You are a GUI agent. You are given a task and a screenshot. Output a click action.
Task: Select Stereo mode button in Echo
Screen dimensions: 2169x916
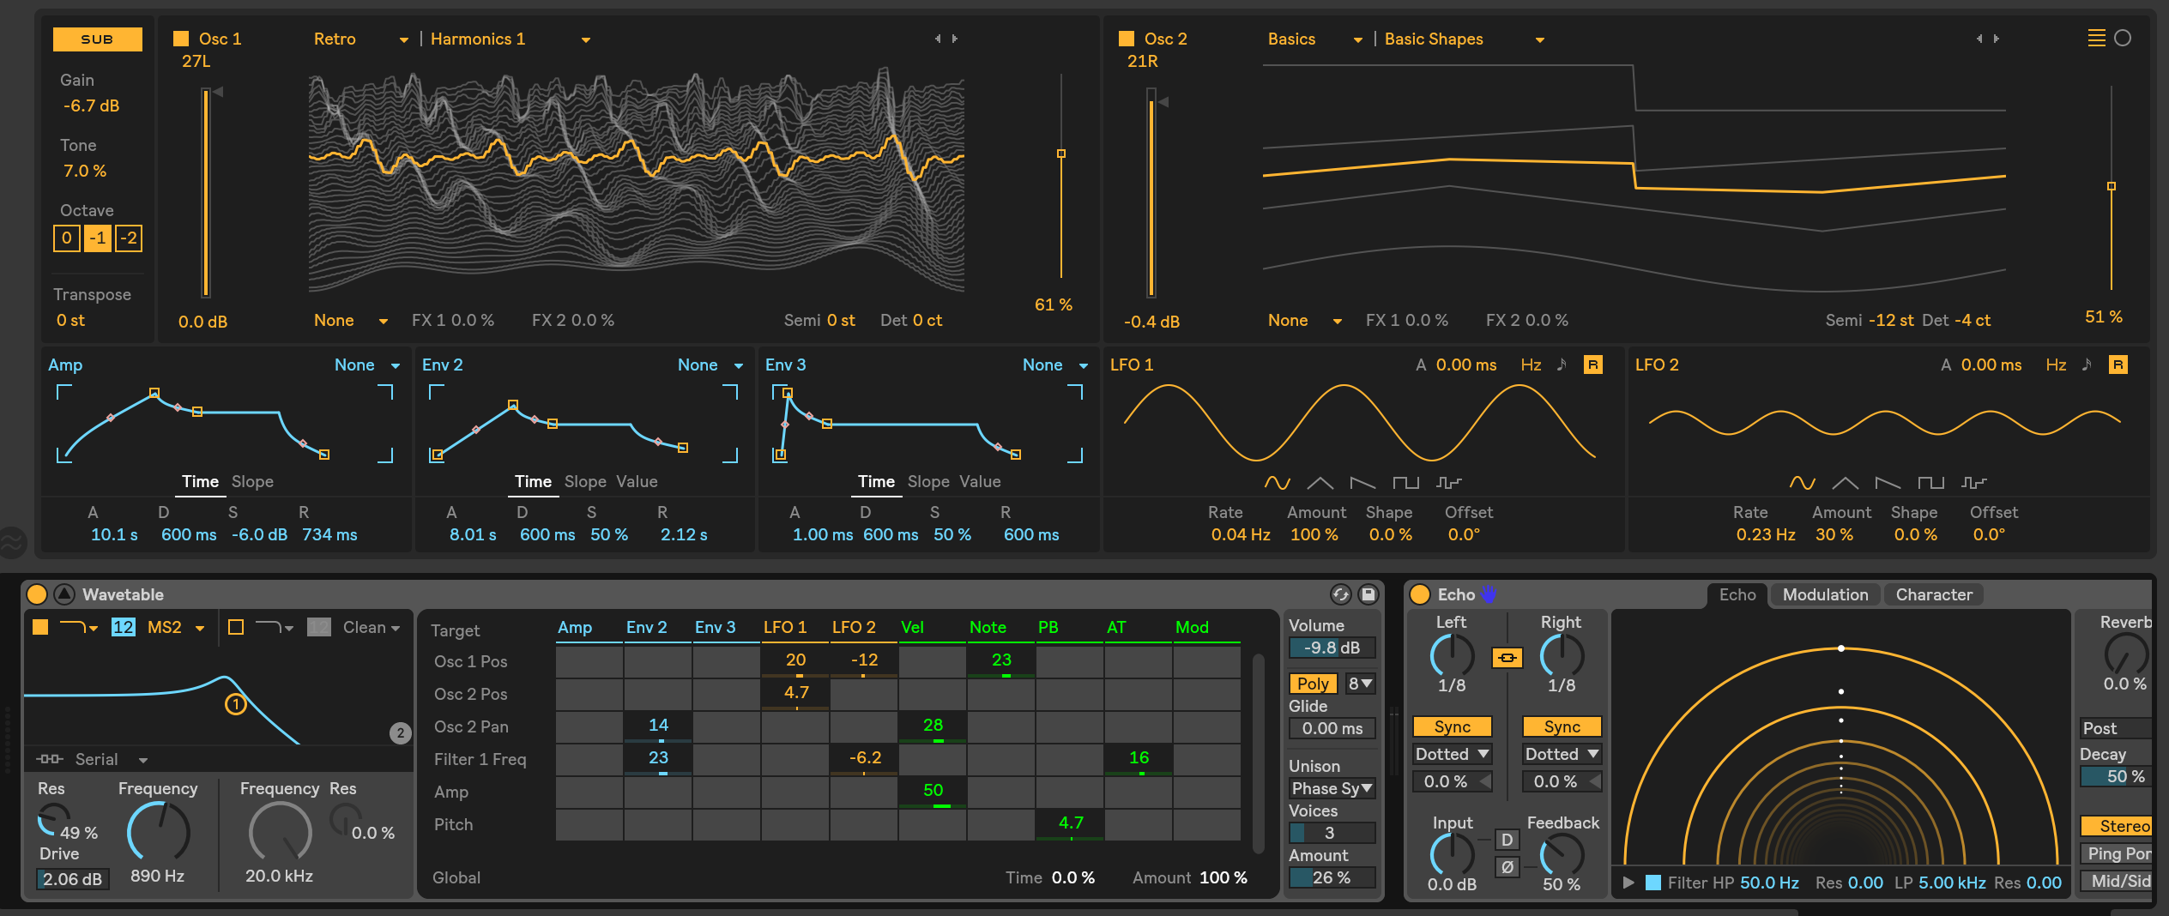tap(2118, 826)
